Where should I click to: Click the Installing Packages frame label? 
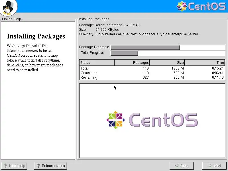click(x=94, y=19)
